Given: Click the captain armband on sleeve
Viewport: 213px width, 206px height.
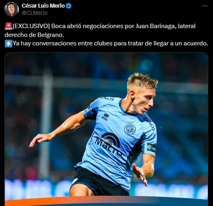Looking at the screenshot, I should point(151,148).
